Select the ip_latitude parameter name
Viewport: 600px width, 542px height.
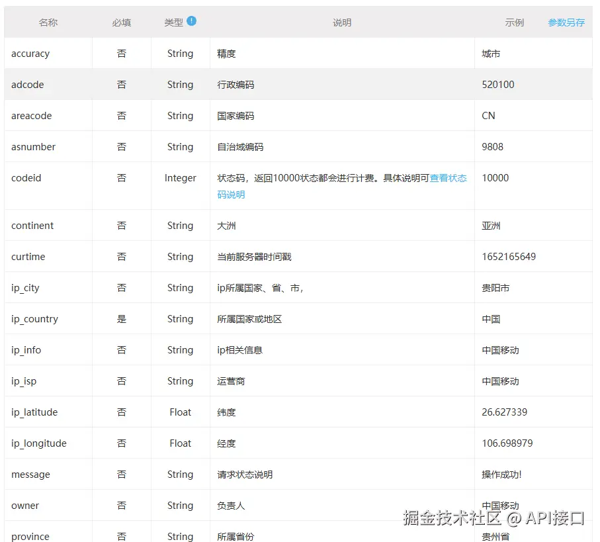tap(34, 412)
